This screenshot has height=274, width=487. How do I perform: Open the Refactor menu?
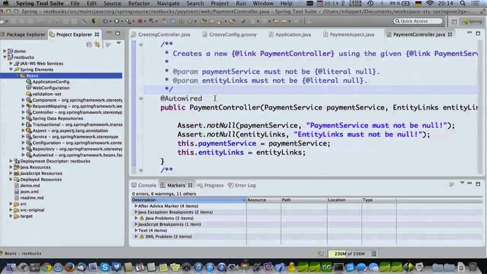[139, 3]
